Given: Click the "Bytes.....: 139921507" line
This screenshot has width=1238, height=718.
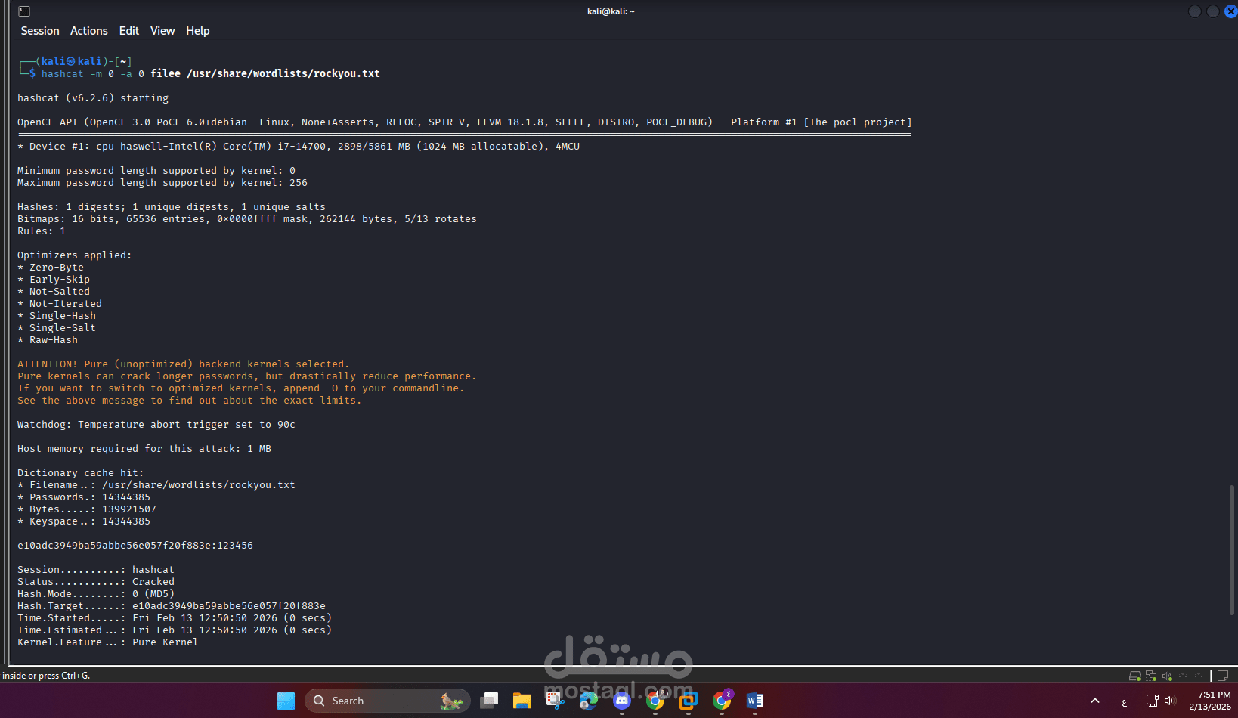Looking at the screenshot, I should click(x=87, y=509).
